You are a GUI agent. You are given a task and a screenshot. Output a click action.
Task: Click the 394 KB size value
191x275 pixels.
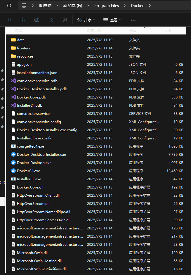pos(177,89)
